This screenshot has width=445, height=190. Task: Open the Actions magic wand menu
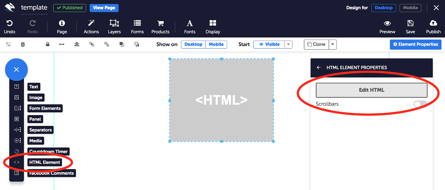click(x=91, y=23)
